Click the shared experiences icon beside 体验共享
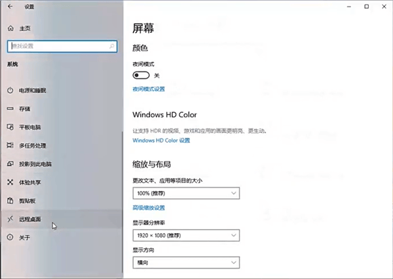This screenshot has width=393, height=279. coord(10,182)
